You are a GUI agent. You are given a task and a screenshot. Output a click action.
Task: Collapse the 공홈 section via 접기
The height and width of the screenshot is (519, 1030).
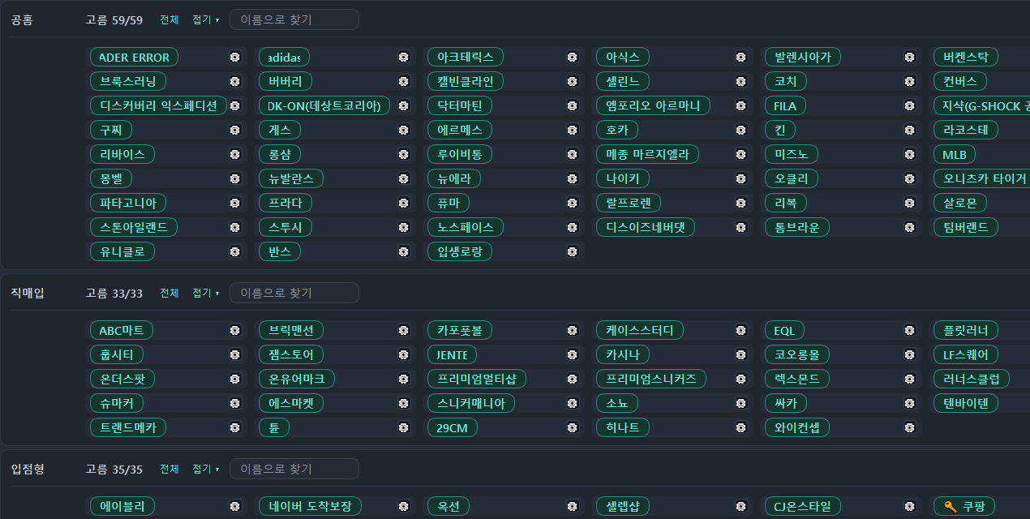(206, 19)
